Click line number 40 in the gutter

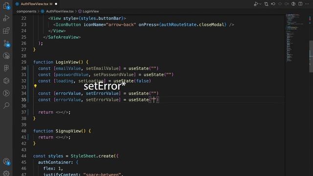24,131
